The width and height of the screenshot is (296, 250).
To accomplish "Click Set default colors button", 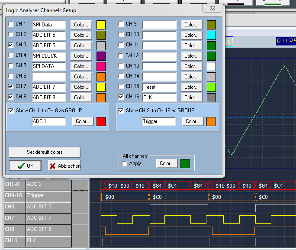I will (x=45, y=152).
